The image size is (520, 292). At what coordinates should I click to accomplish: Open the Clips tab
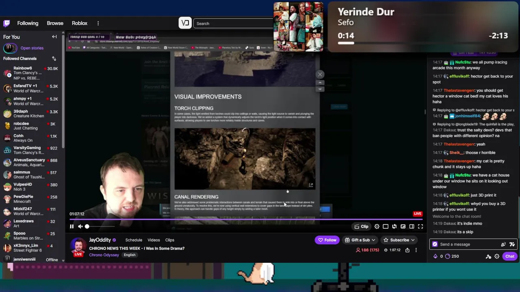tap(170, 240)
